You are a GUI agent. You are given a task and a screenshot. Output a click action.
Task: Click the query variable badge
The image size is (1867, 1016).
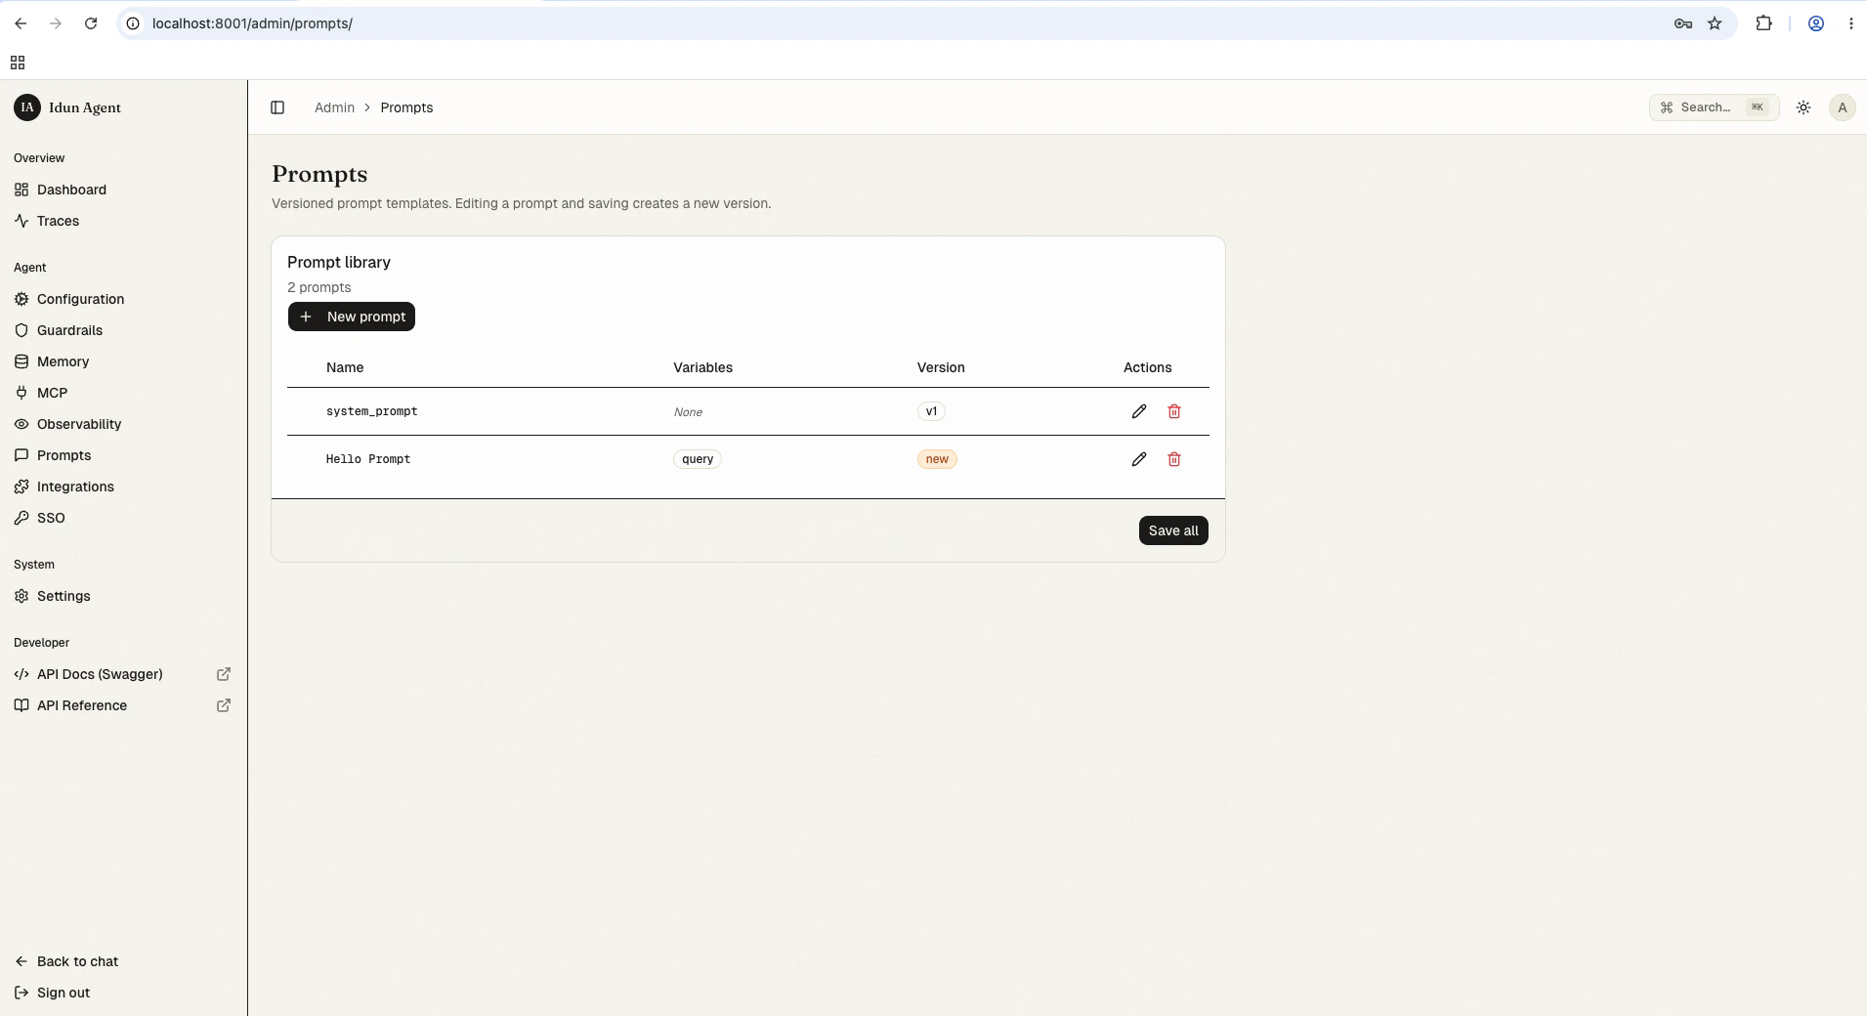[x=698, y=459]
